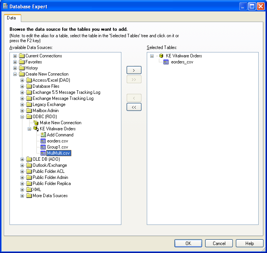This screenshot has width=267, height=253.
Task: Open the Help button
Action: [250, 244]
